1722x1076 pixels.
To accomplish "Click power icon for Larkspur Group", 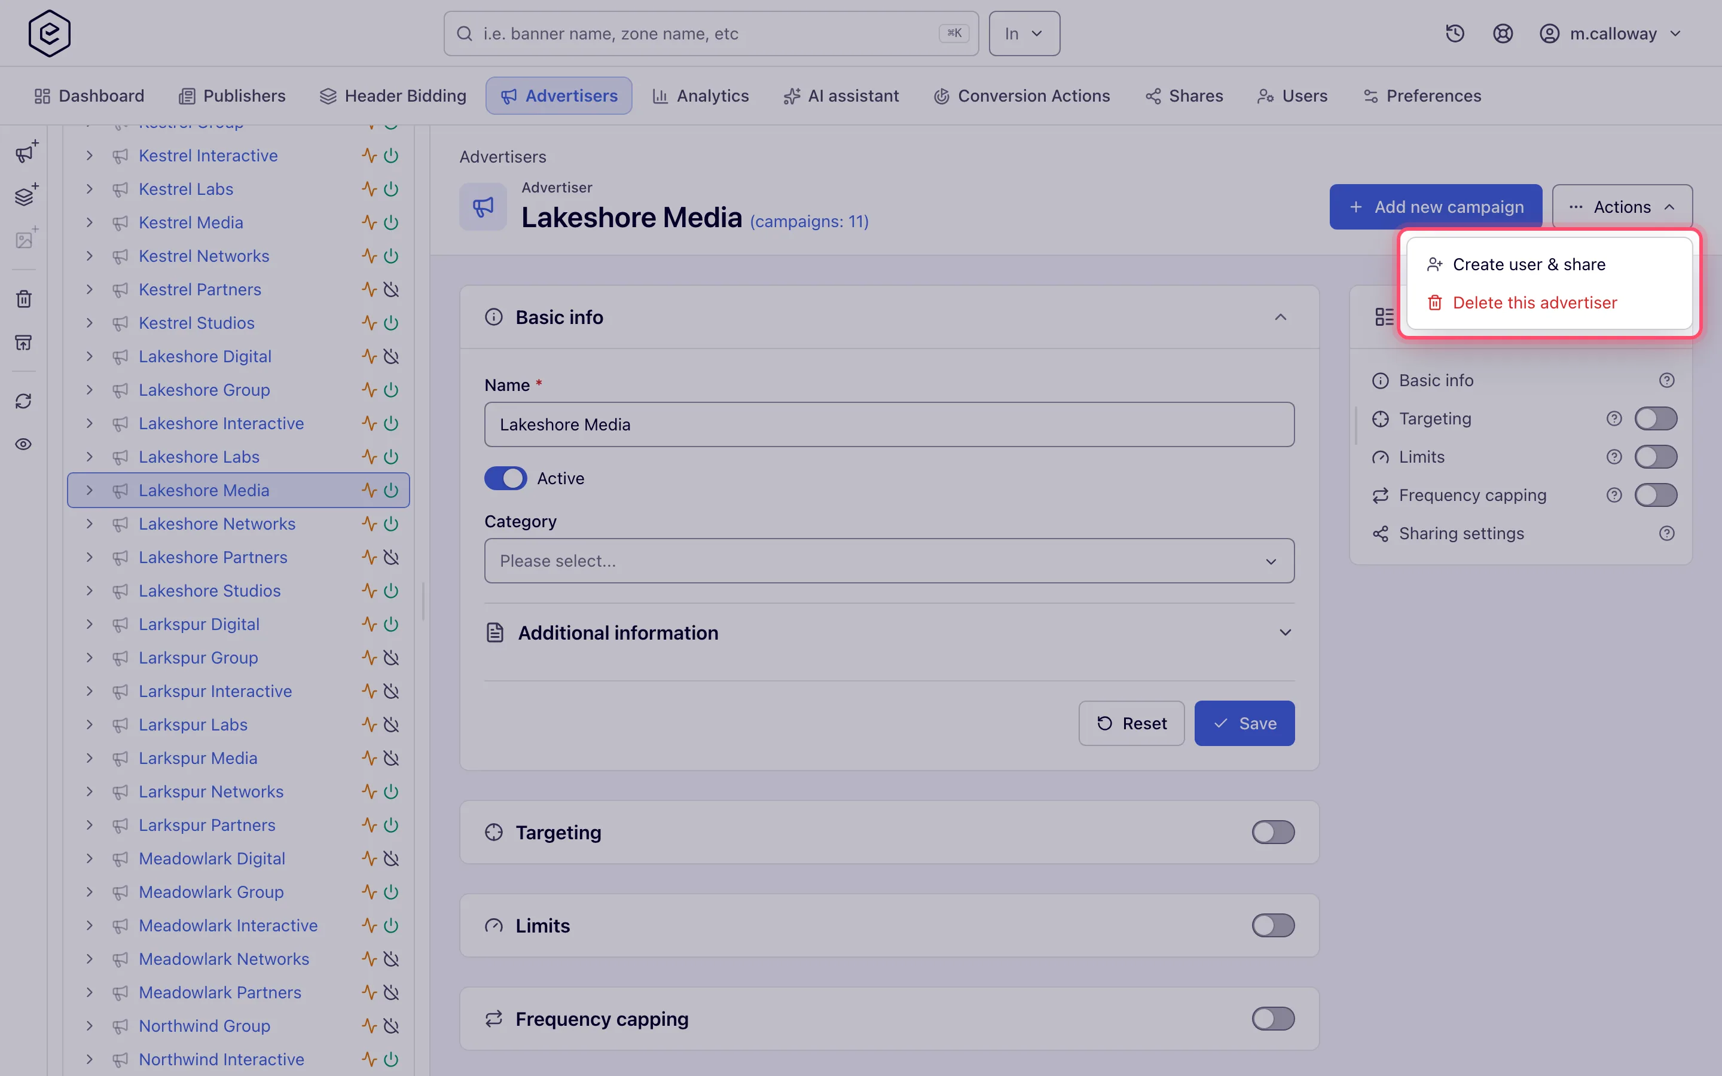I will (x=392, y=658).
